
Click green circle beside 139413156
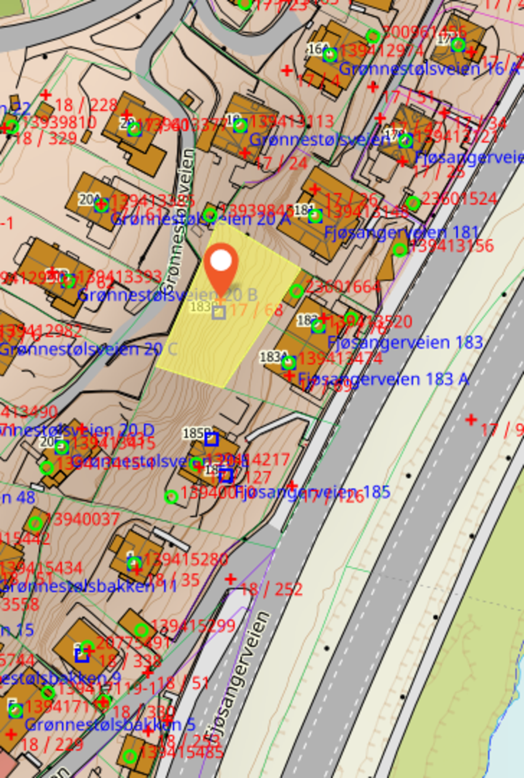point(400,249)
